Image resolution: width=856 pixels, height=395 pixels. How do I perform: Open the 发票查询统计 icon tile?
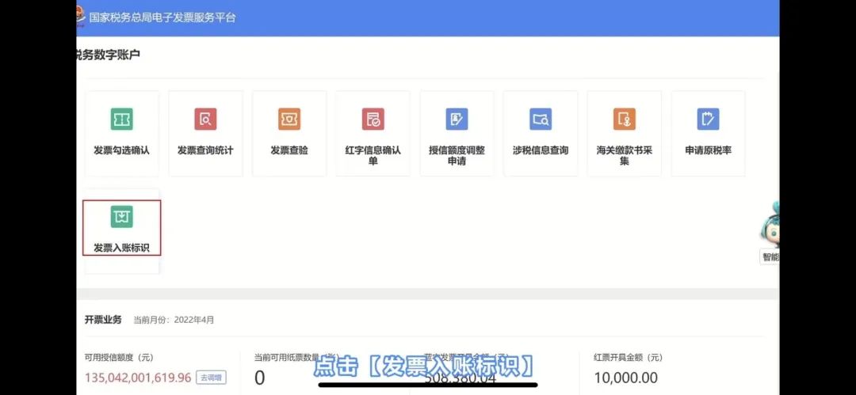click(205, 120)
